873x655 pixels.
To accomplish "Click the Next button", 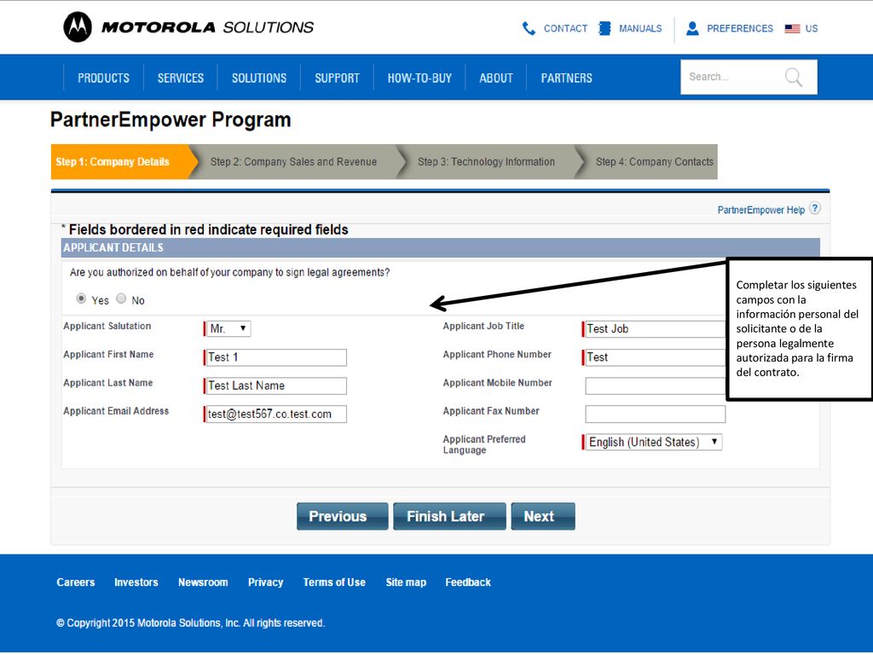I will [543, 516].
